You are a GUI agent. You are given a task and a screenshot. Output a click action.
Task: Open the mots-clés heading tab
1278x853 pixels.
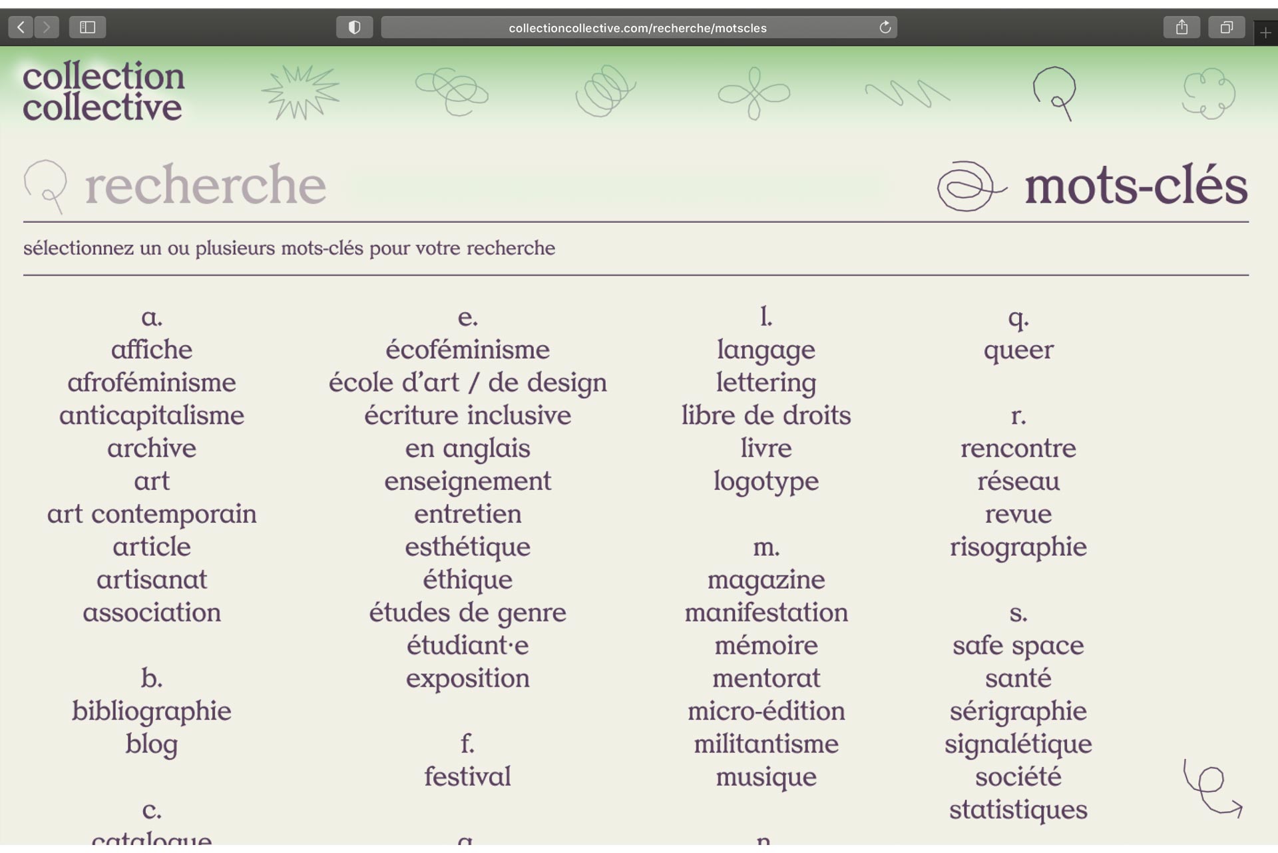[1136, 185]
